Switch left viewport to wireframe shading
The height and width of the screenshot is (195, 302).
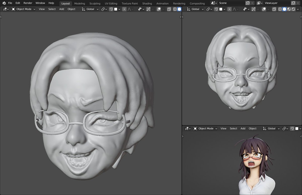[x=175, y=9]
